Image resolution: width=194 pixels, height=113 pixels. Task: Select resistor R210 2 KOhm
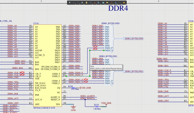(96, 106)
